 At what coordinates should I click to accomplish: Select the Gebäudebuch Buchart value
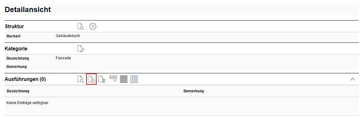[68, 36]
